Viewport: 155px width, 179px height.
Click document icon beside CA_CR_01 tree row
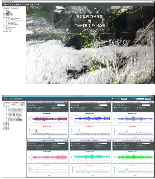click(x=6, y=114)
